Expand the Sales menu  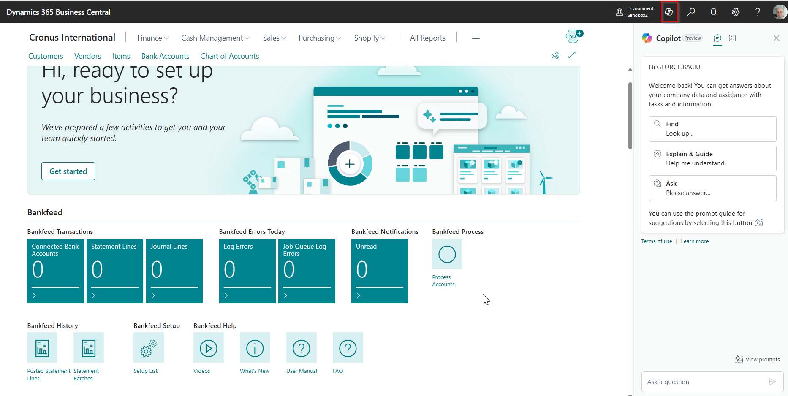coord(274,38)
